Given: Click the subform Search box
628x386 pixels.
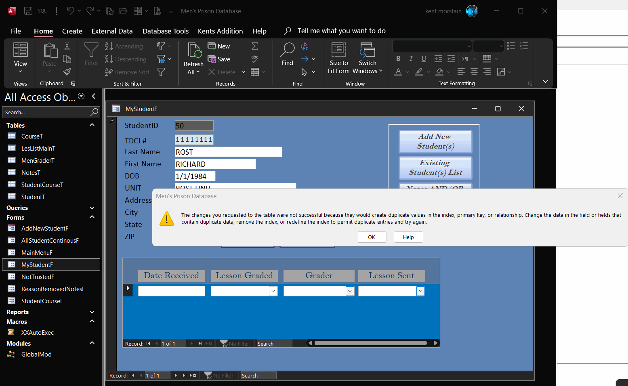Looking at the screenshot, I should (x=274, y=343).
